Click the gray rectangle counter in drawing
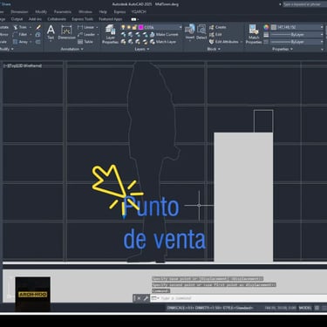Image resolution: width=327 pixels, height=327 pixels. [x=243, y=197]
